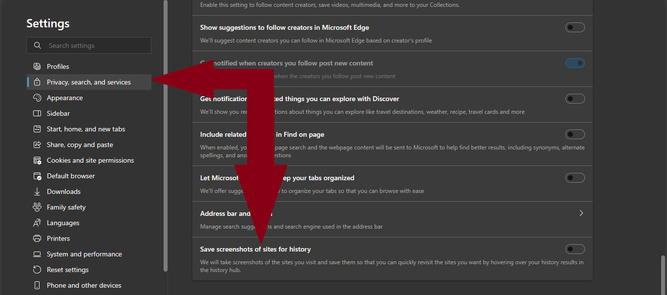Click the Cookies and site permissions icon

(37, 160)
